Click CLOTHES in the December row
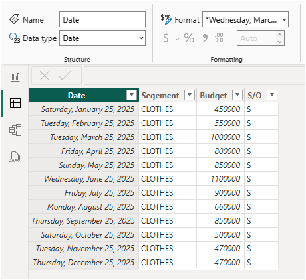The width and height of the screenshot is (306, 280). coord(168,263)
